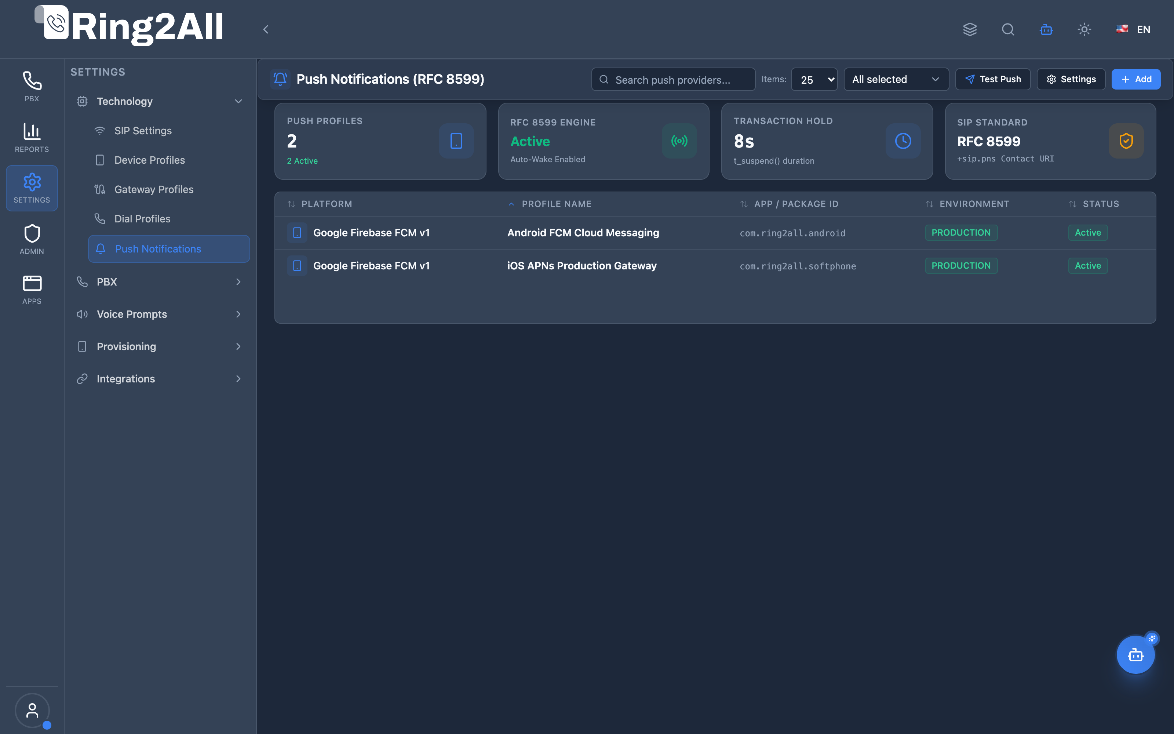Open global search magnifier icon
The image size is (1174, 734).
(1008, 30)
